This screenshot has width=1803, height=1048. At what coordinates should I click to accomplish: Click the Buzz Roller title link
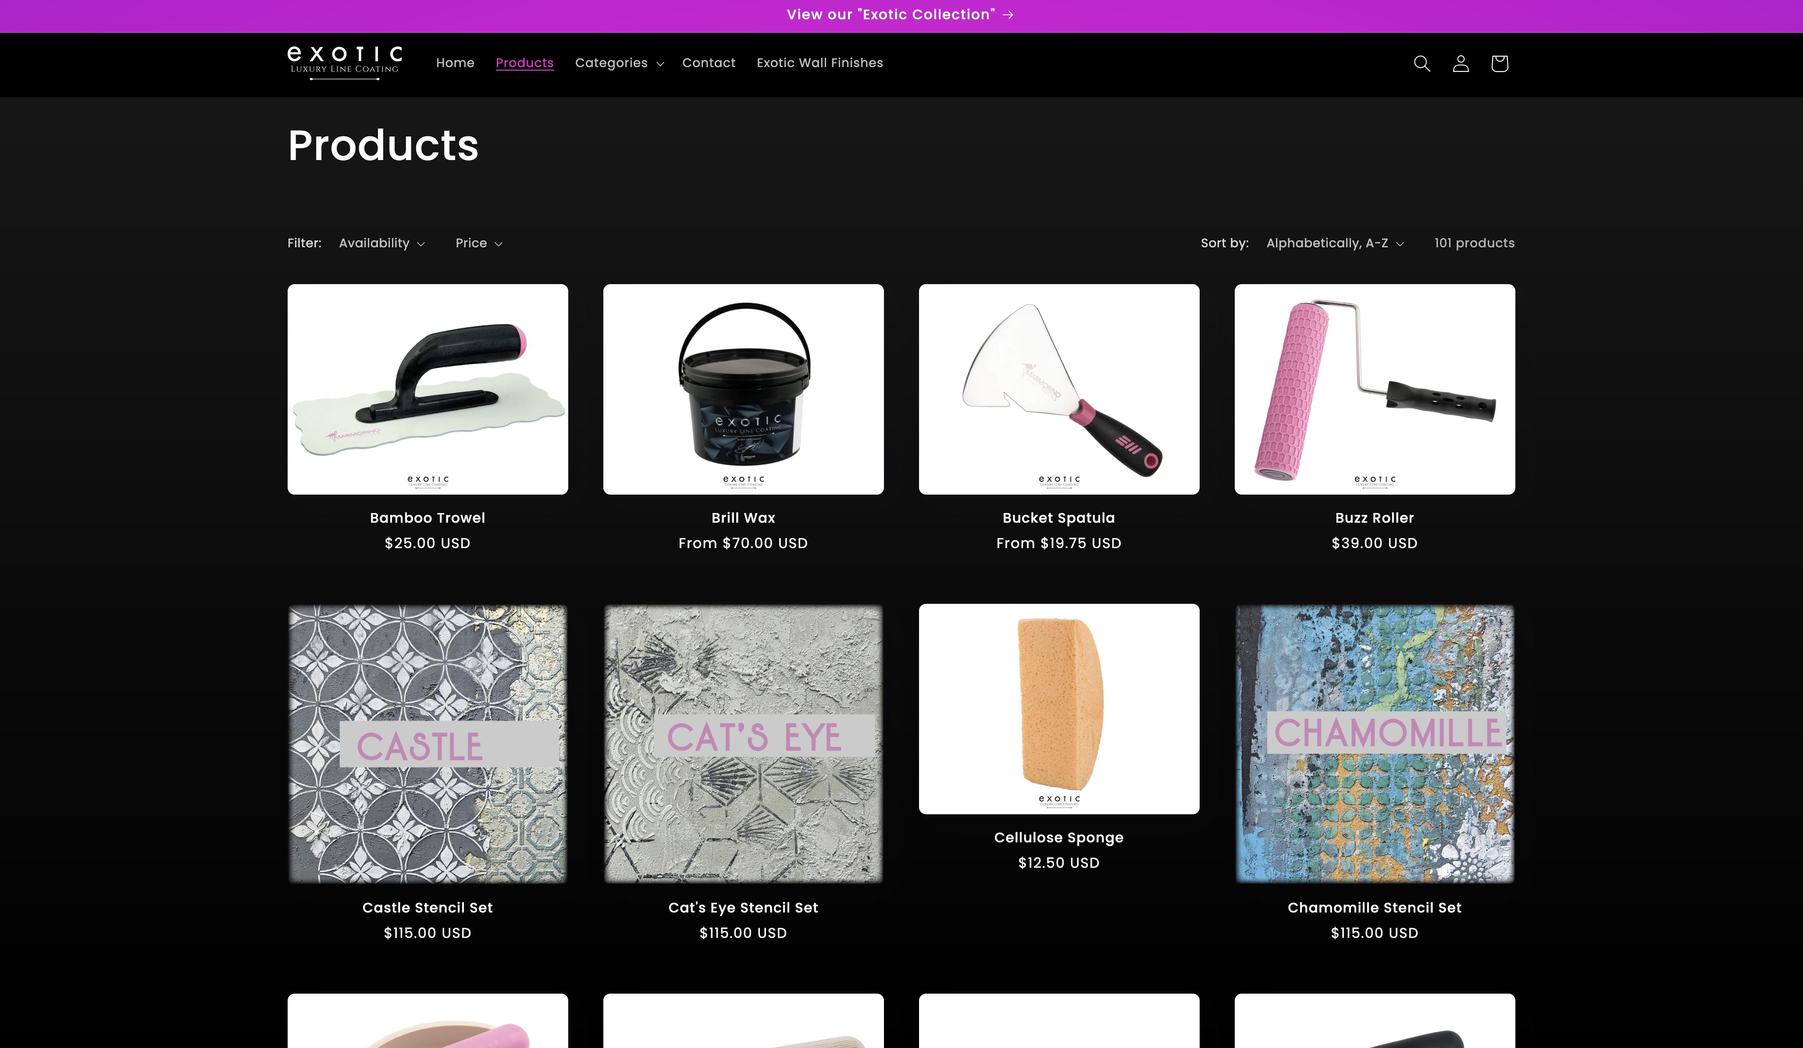point(1375,518)
